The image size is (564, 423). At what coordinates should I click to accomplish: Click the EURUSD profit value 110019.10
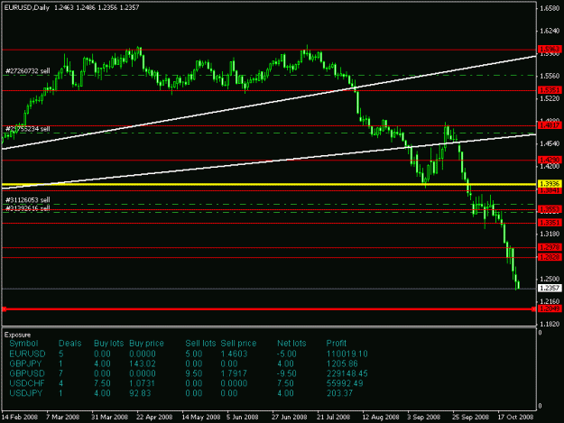tap(347, 354)
